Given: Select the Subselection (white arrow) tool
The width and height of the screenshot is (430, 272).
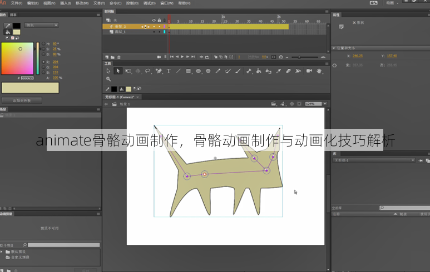Looking at the screenshot, I should click(108, 71).
